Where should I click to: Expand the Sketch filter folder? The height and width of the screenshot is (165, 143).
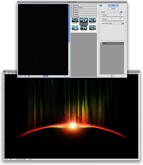tap(71, 12)
